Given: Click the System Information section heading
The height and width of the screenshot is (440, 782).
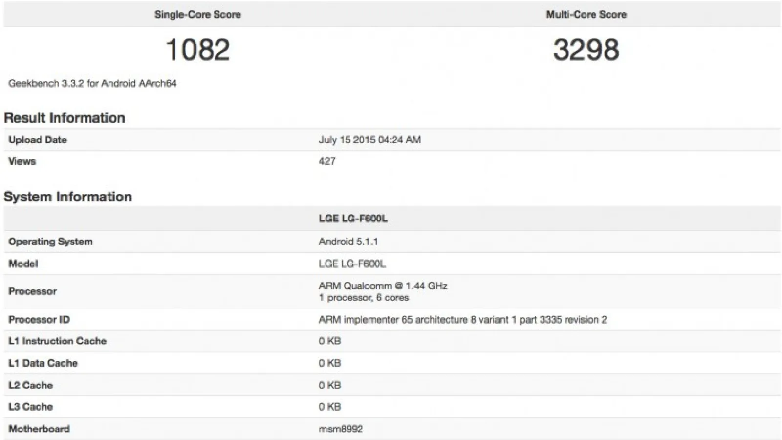Looking at the screenshot, I should (68, 197).
